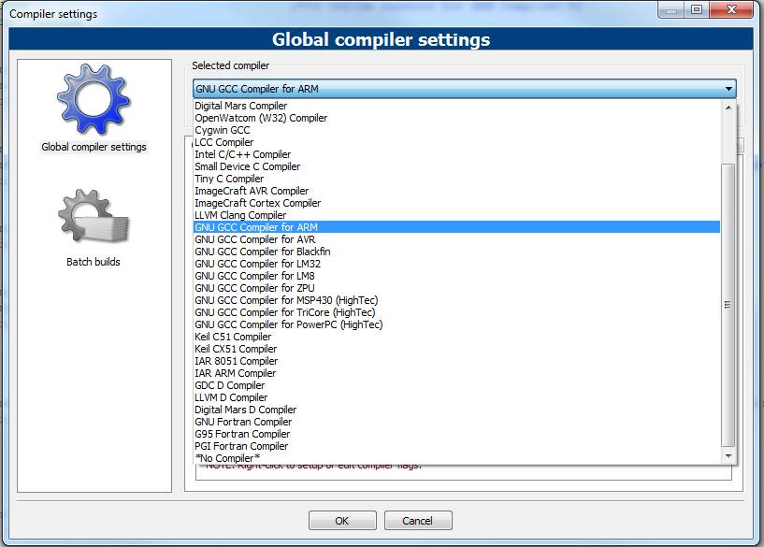Choose LLVM D Compiler
The width and height of the screenshot is (764, 547).
(x=456, y=398)
